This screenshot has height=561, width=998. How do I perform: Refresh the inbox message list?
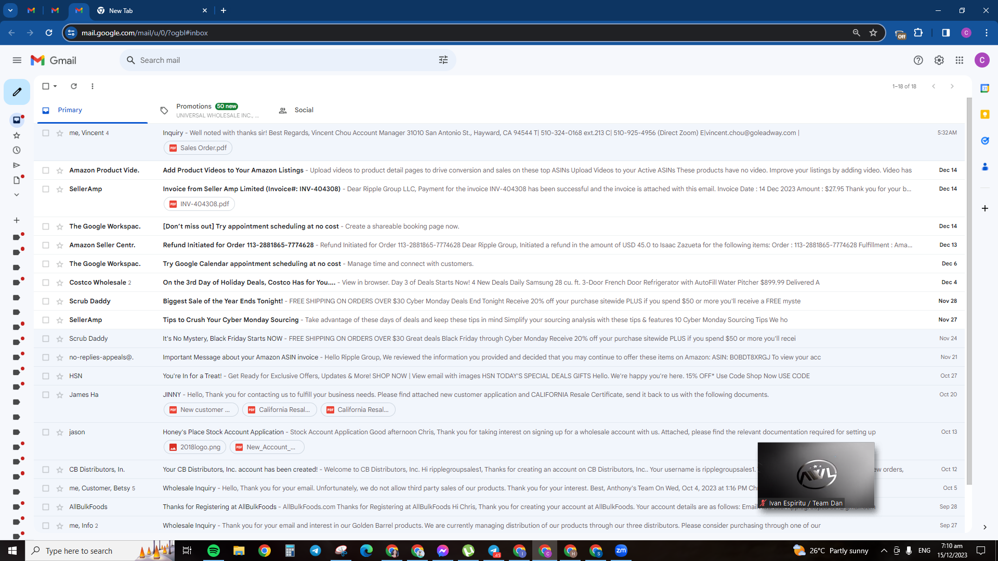74,86
